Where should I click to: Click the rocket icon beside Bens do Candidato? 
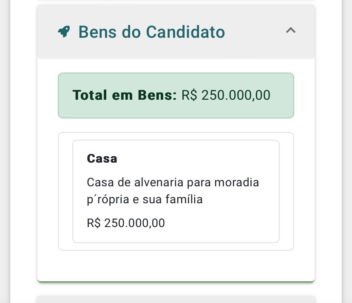pos(64,32)
